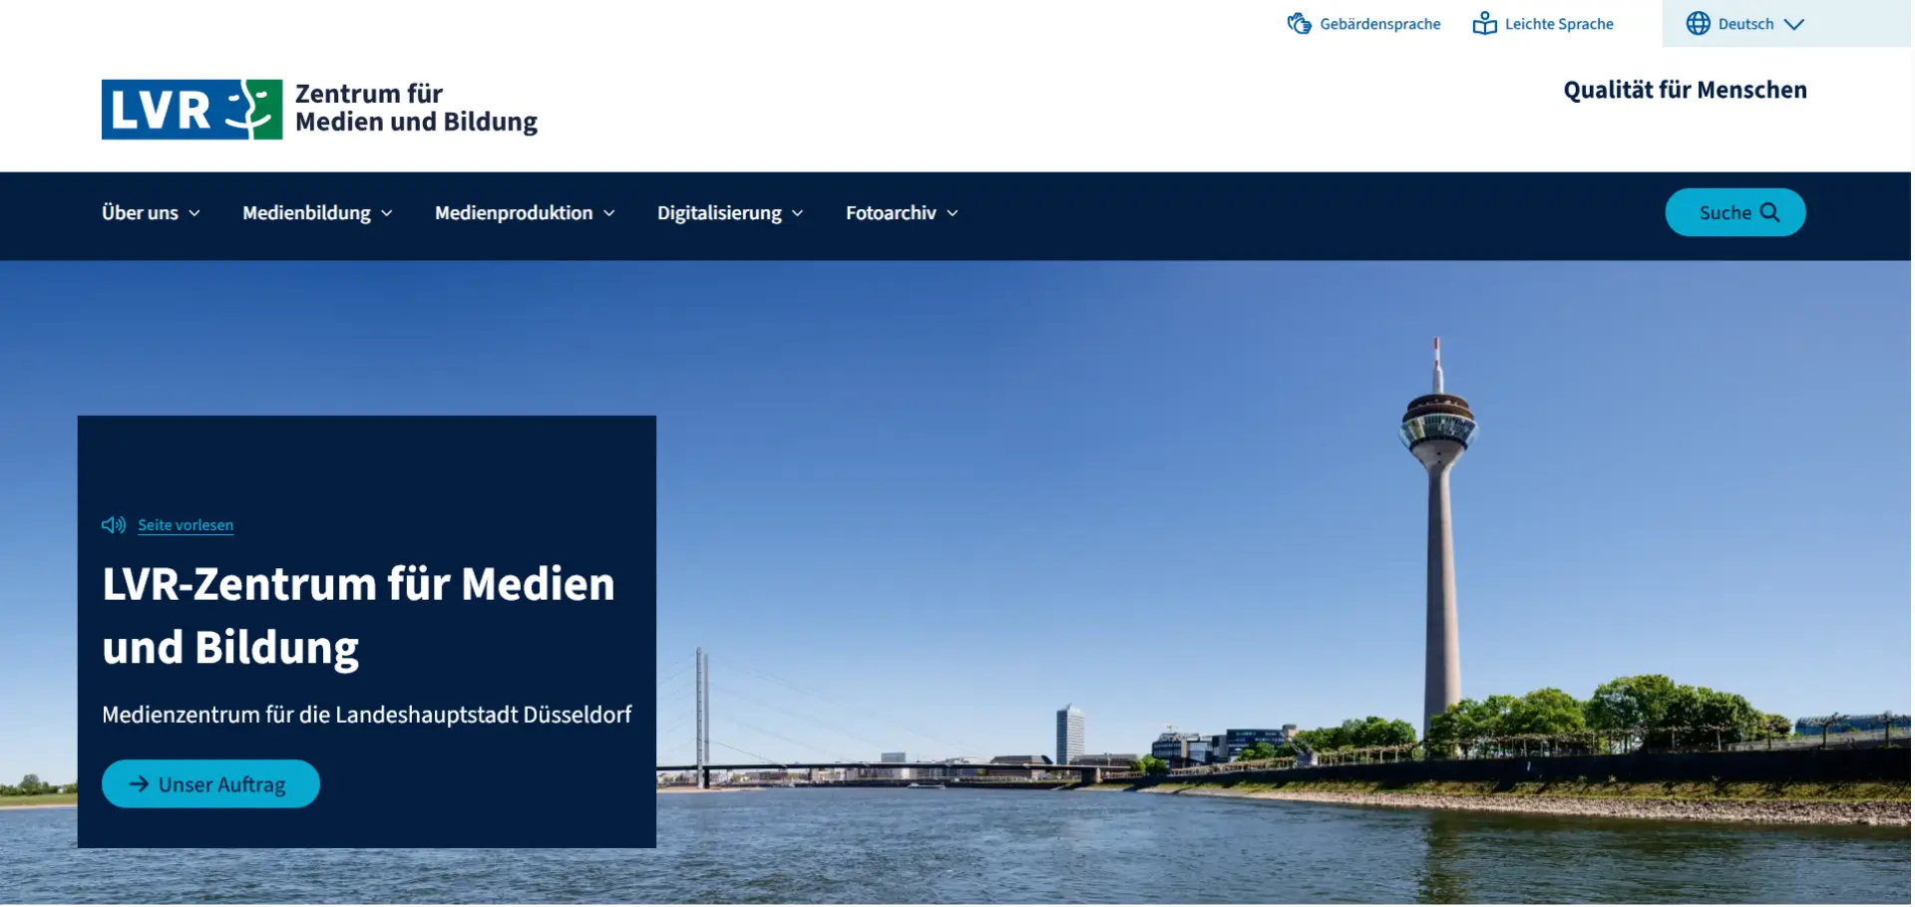Image resolution: width=1915 pixels, height=907 pixels.
Task: Expand the Medienproduktion chevron
Action: pos(609,213)
